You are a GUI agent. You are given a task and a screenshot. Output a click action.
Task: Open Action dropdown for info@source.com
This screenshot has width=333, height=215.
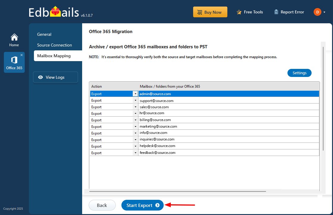click(x=135, y=133)
